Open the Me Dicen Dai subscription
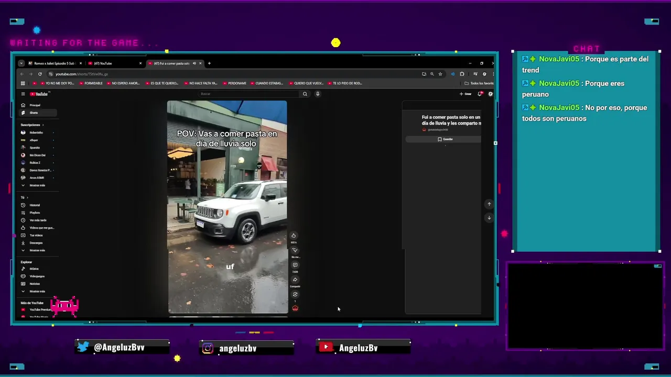The image size is (671, 377). tap(37, 155)
